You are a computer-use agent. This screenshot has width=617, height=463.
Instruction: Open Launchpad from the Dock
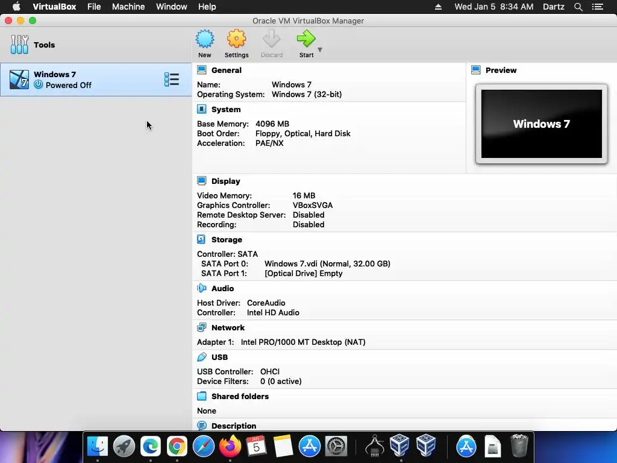click(x=124, y=446)
